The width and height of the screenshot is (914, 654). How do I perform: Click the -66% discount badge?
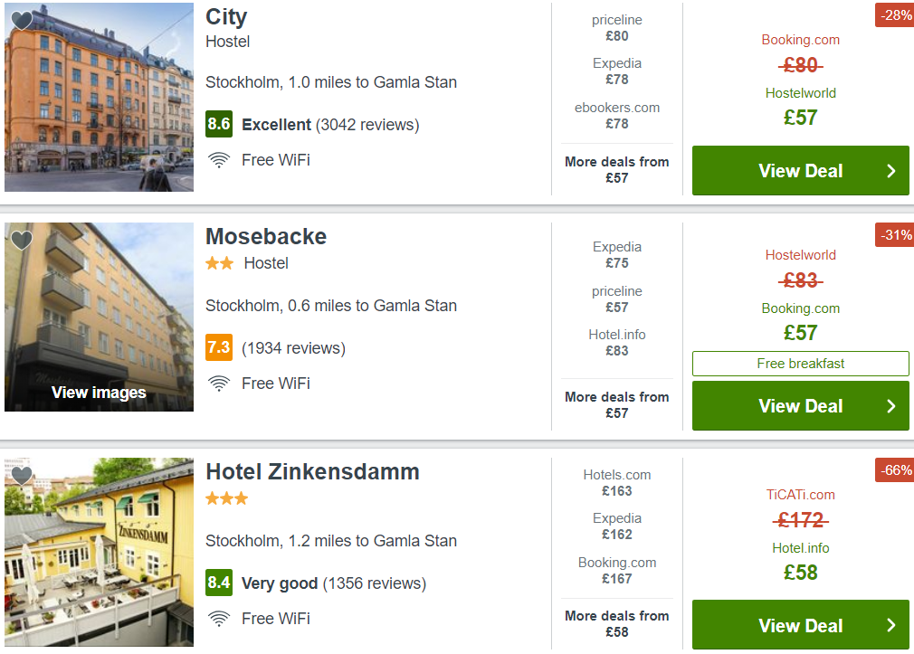(x=894, y=469)
